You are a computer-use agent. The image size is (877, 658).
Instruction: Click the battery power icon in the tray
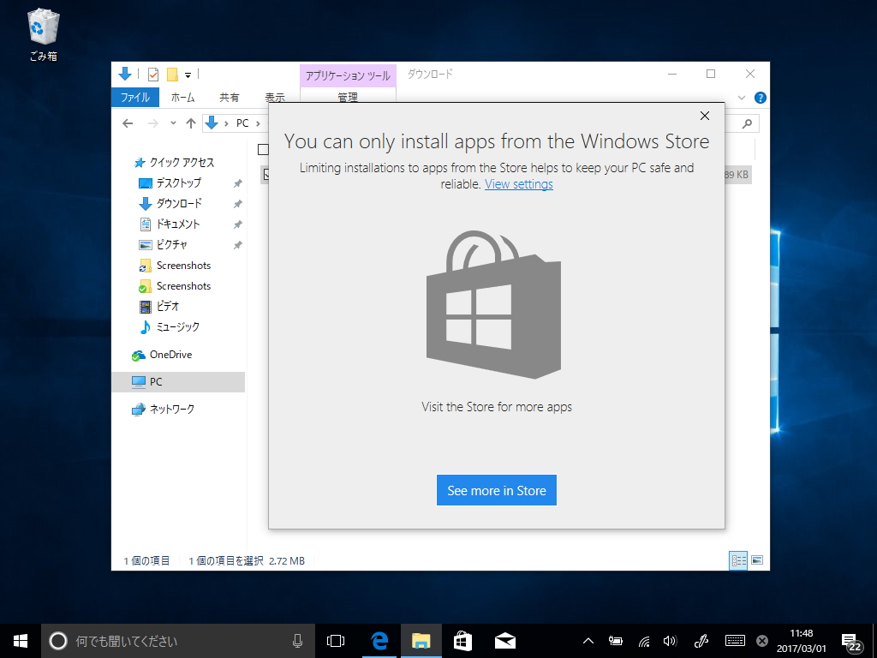point(616,641)
